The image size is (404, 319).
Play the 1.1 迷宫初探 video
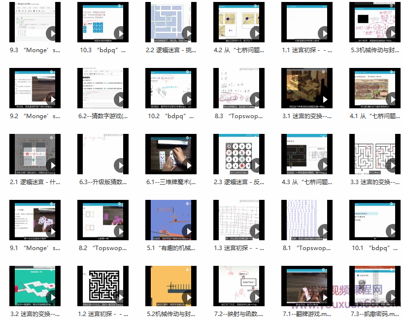tap(325, 33)
